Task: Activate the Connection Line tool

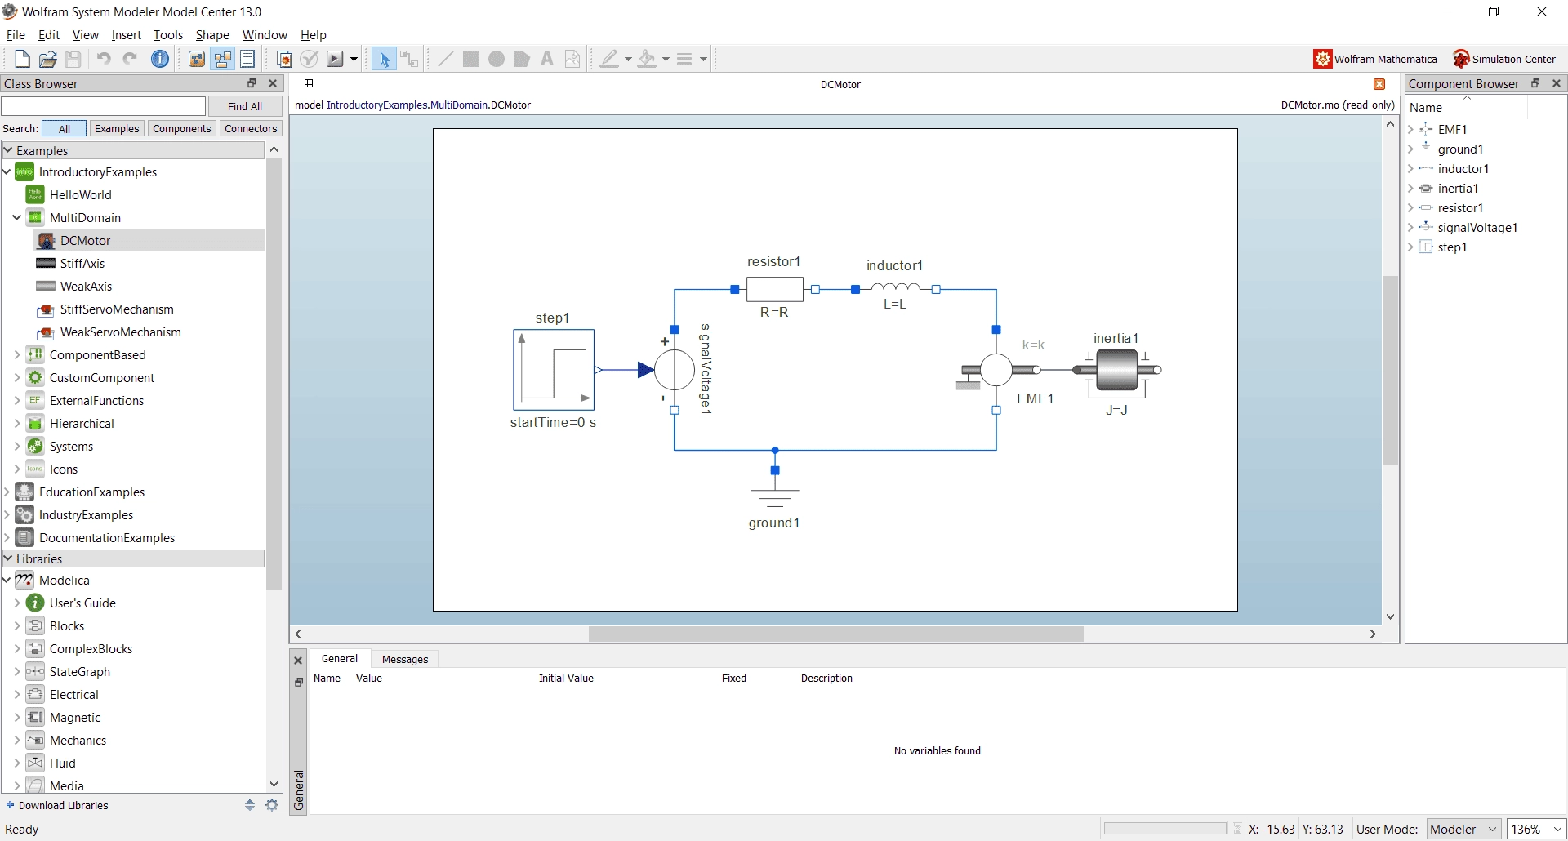Action: [x=409, y=59]
